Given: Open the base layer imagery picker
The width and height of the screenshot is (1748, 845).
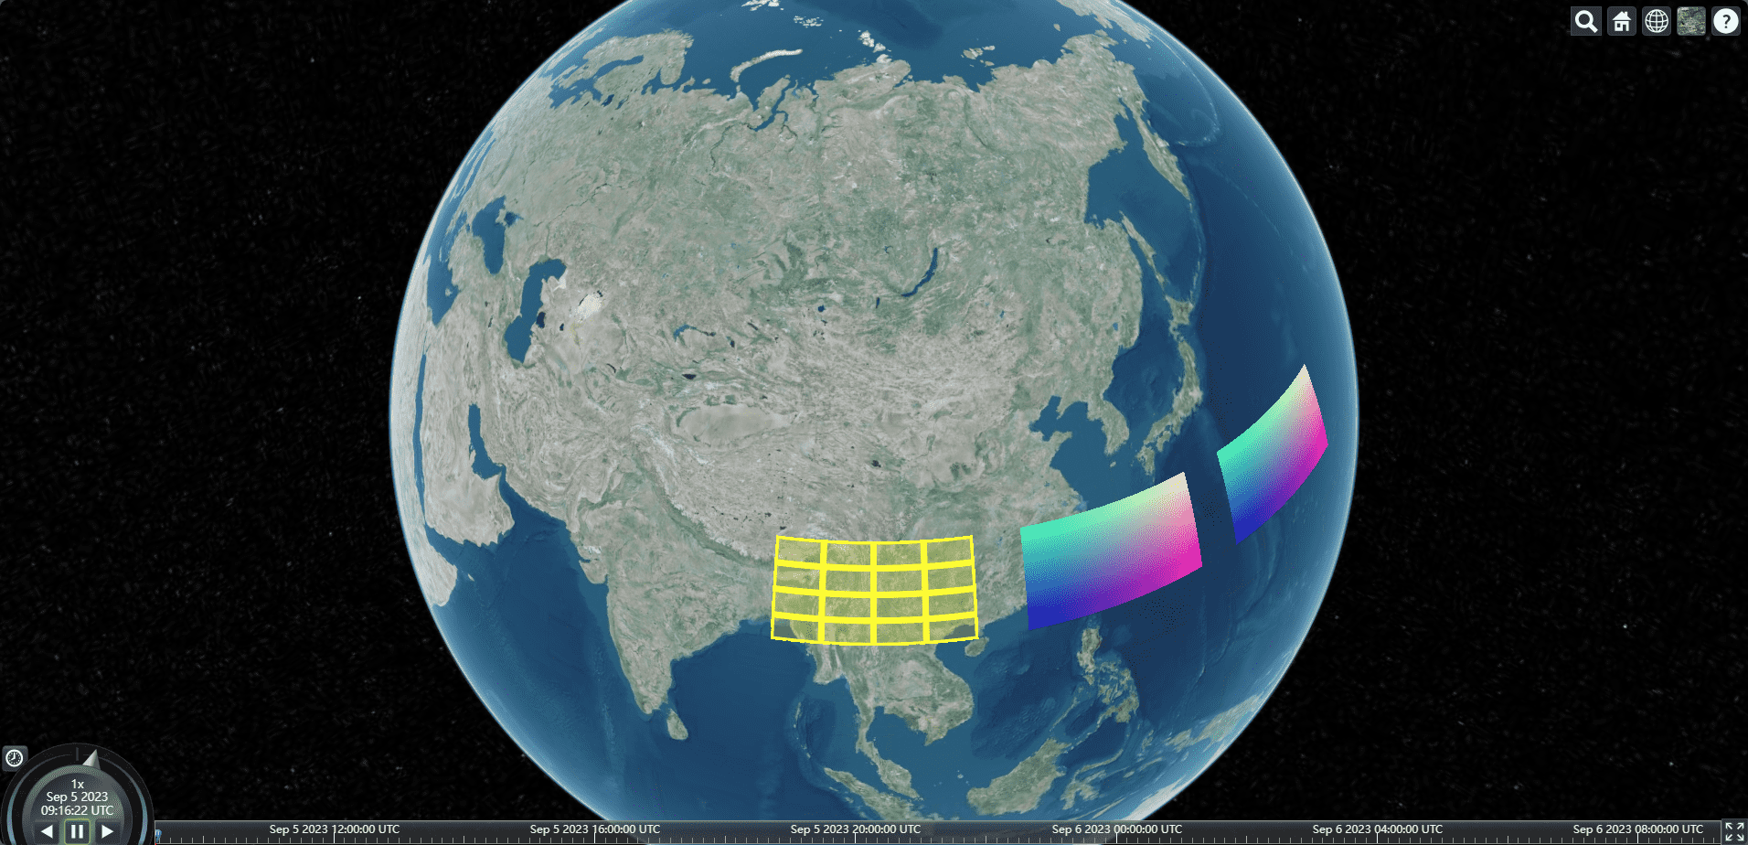Looking at the screenshot, I should [x=1691, y=21].
